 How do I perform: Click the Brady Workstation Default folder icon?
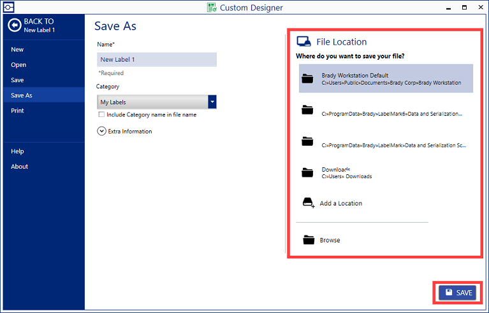click(307, 79)
